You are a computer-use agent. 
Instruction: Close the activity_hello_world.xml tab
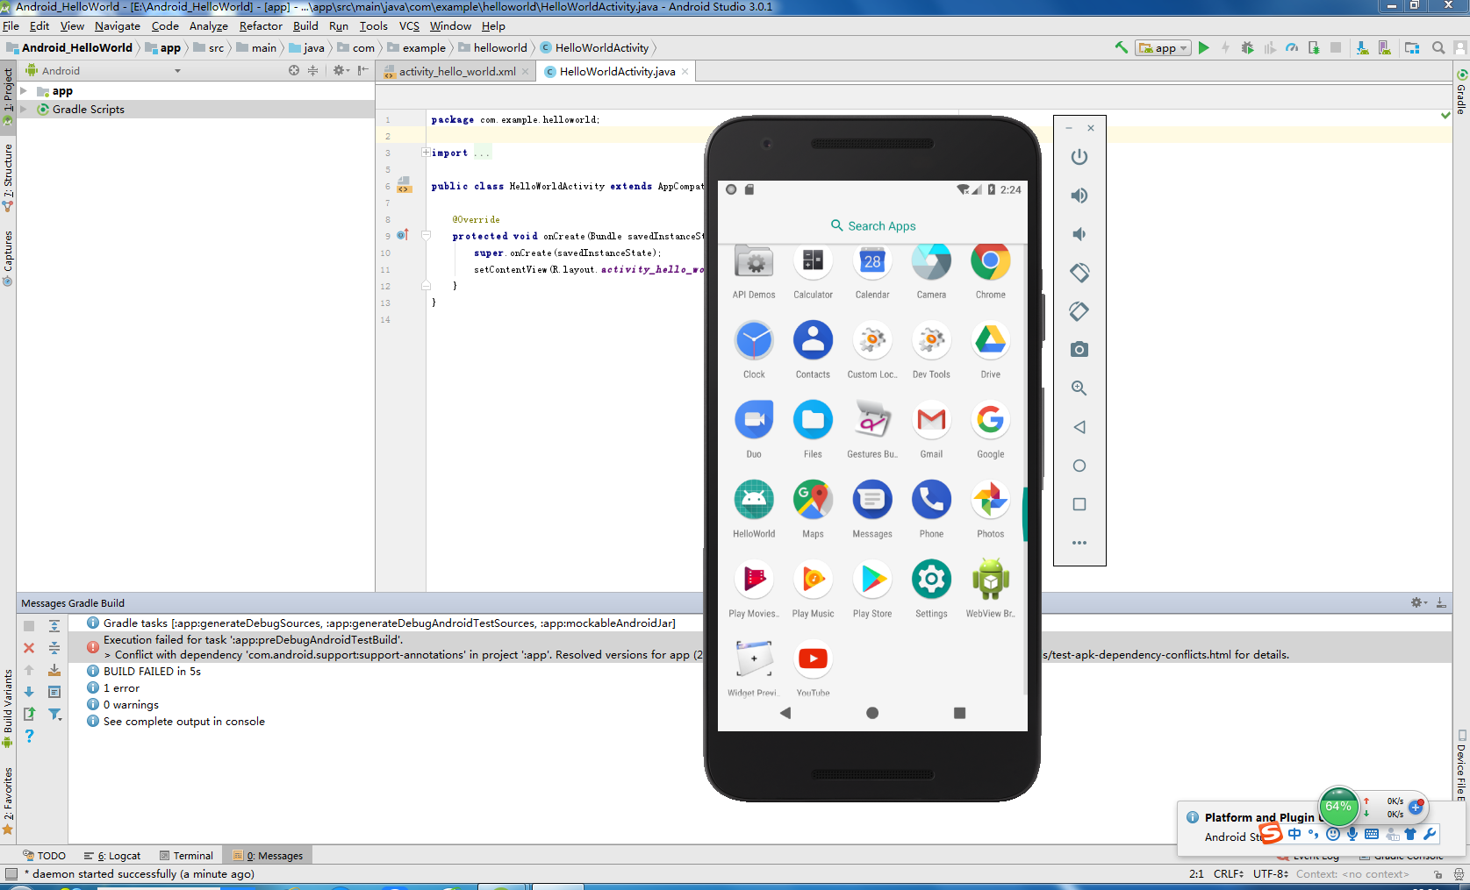(526, 72)
